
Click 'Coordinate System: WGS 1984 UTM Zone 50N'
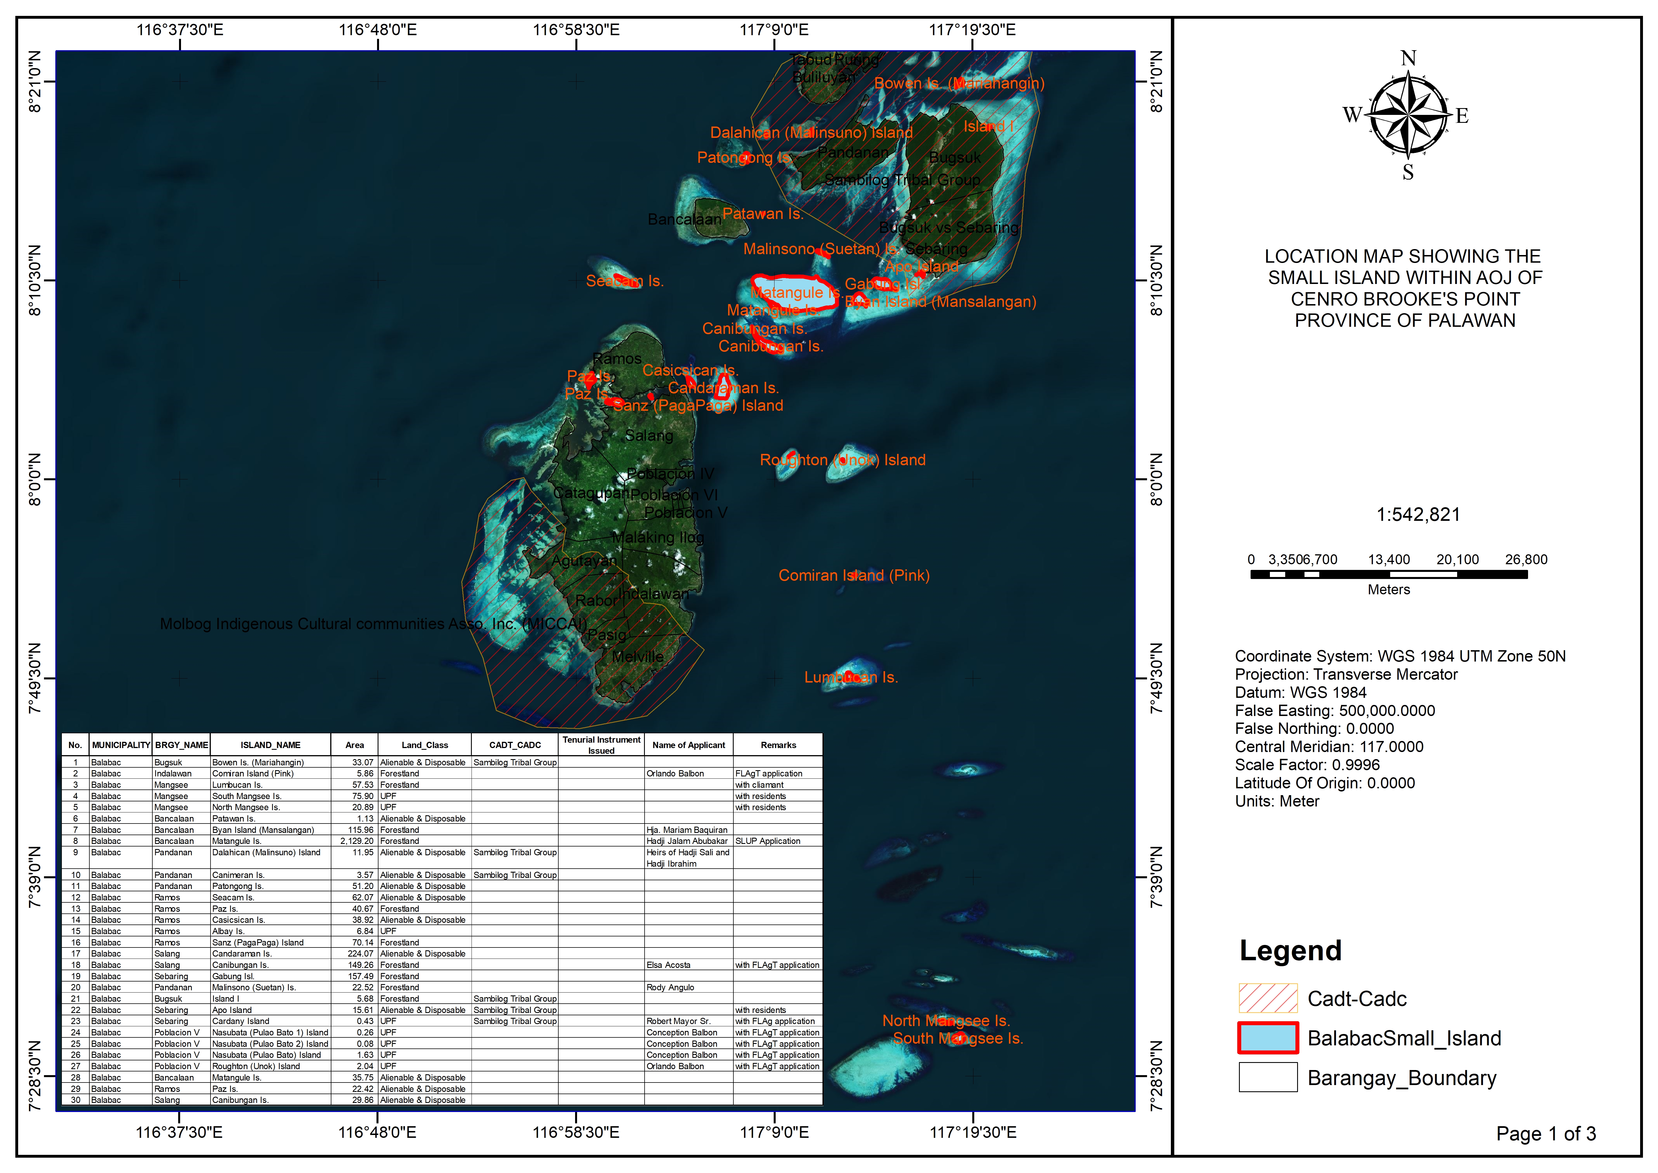[x=1400, y=656]
